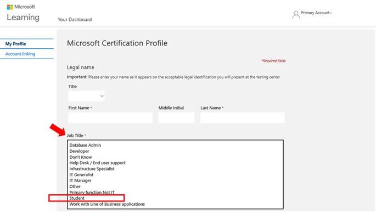Image resolution: width=376 pixels, height=214 pixels.
Task: Open the Title dropdown chevron
Action: [x=102, y=96]
